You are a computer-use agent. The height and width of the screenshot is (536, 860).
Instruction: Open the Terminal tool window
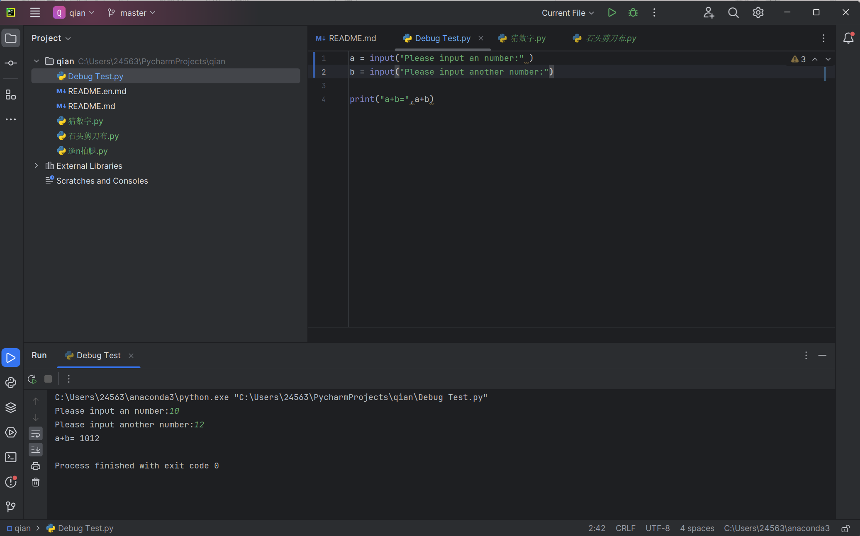point(11,457)
